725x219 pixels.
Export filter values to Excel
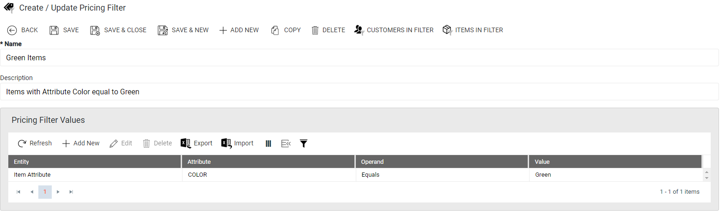(196, 143)
